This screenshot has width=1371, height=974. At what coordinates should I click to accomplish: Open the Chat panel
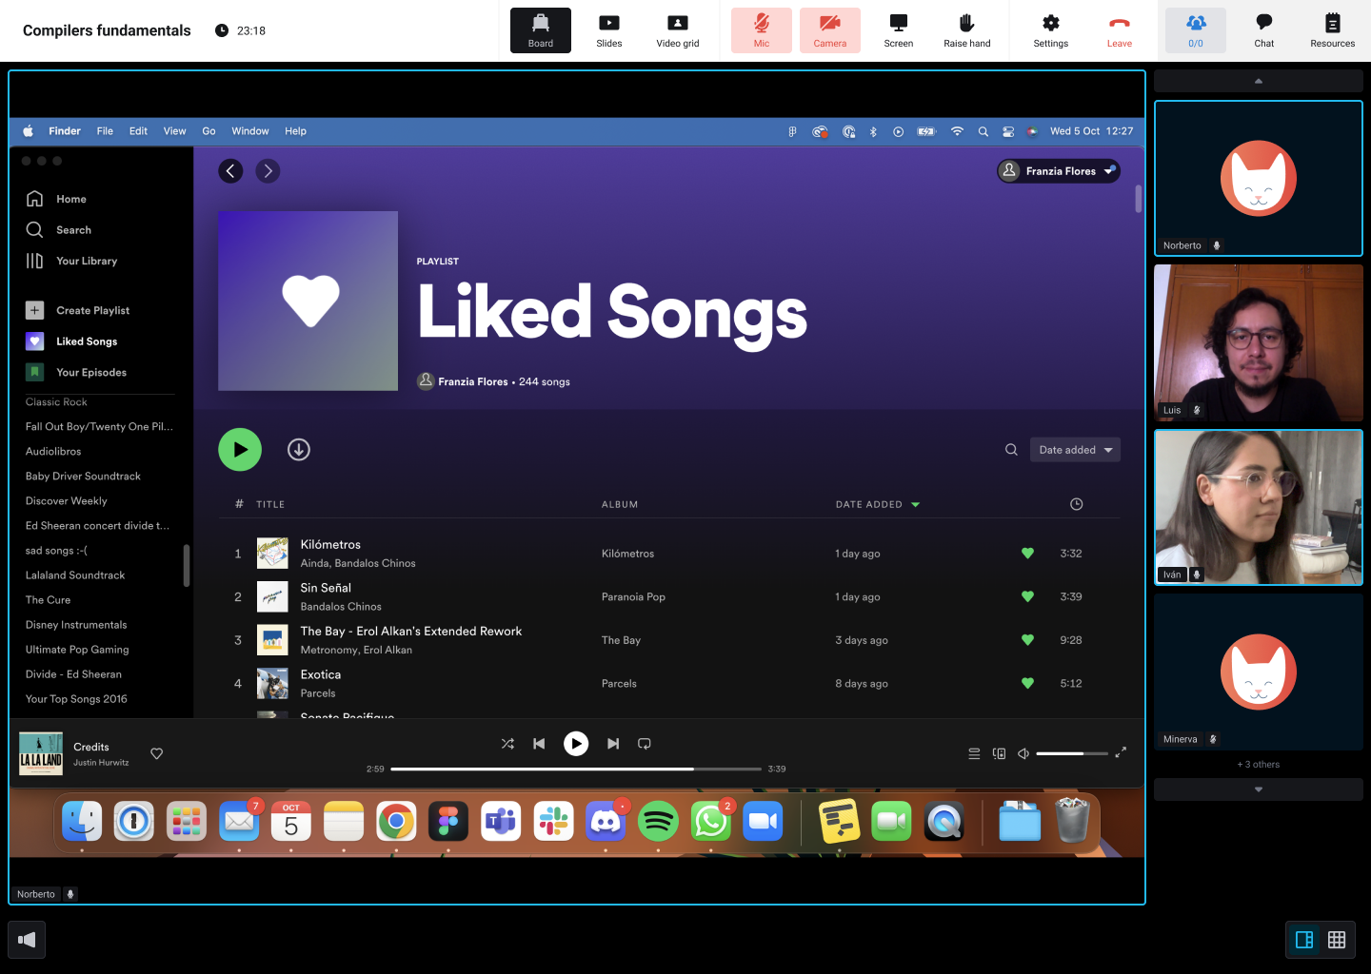pyautogui.click(x=1264, y=30)
